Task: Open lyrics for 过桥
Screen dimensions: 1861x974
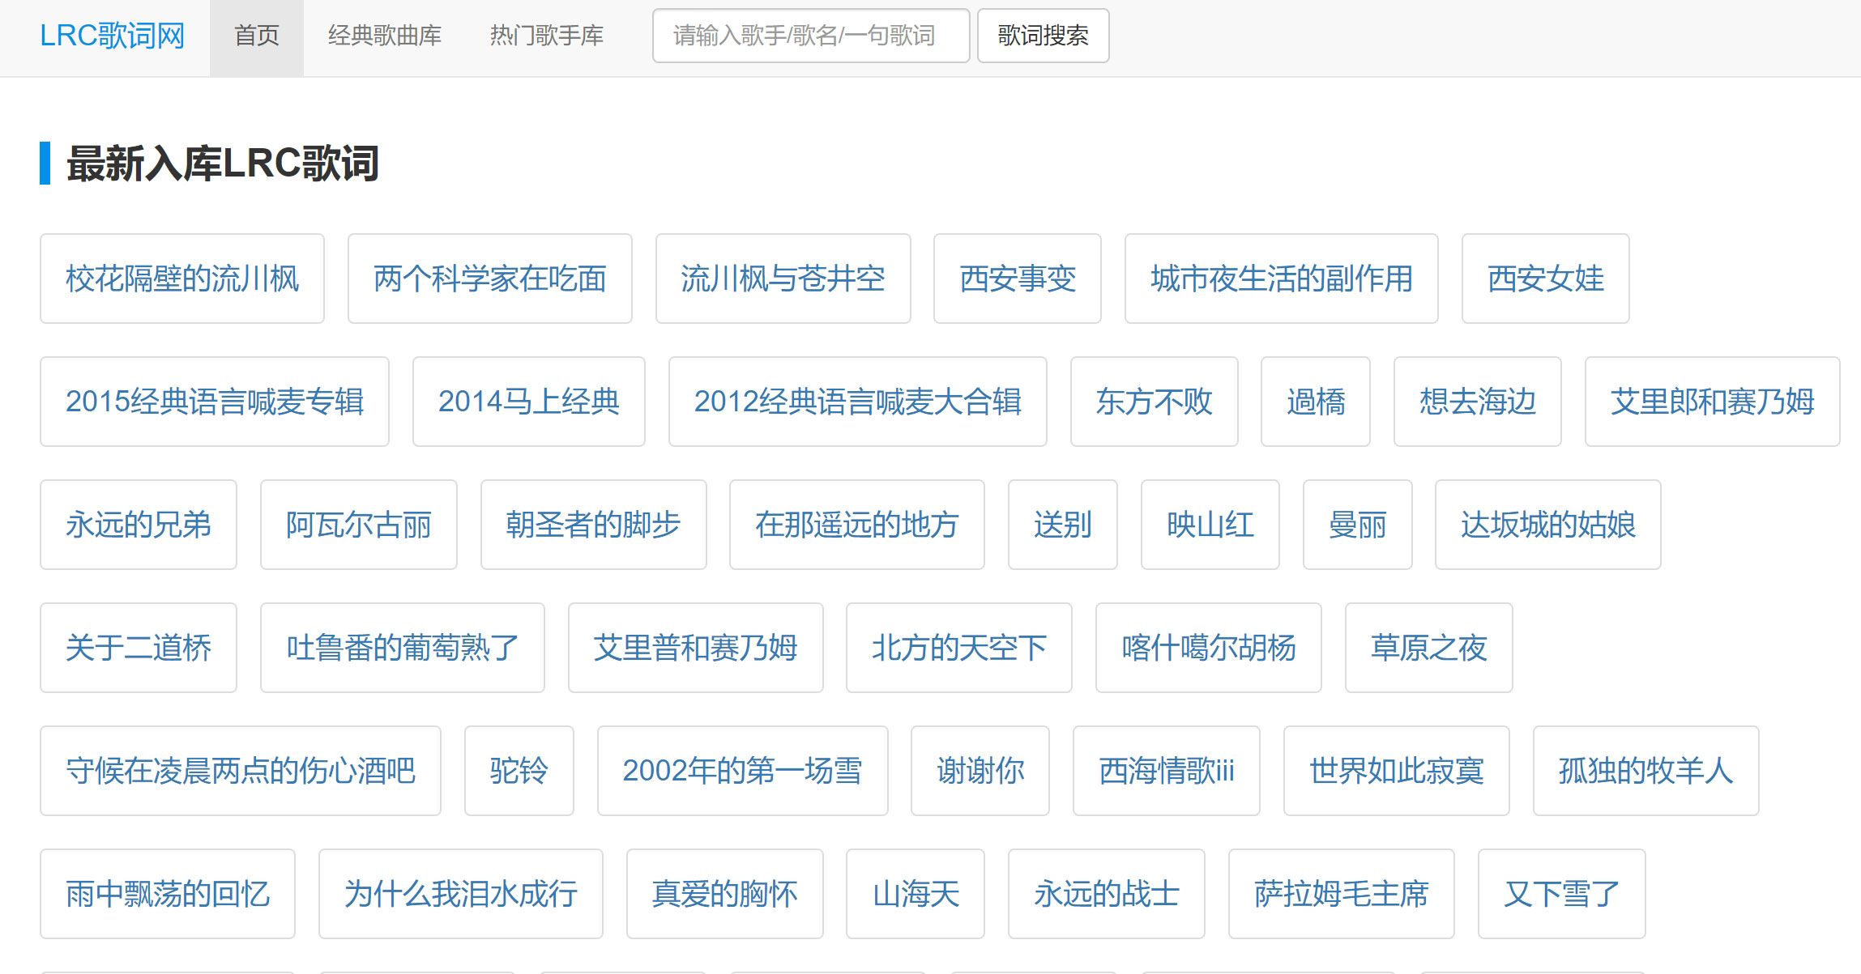Action: (1315, 402)
